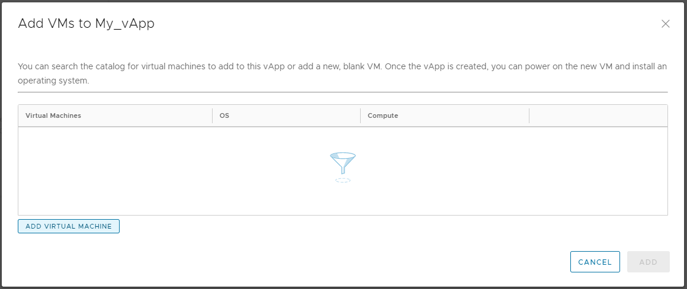Click the unlabeled last column header

(598, 115)
